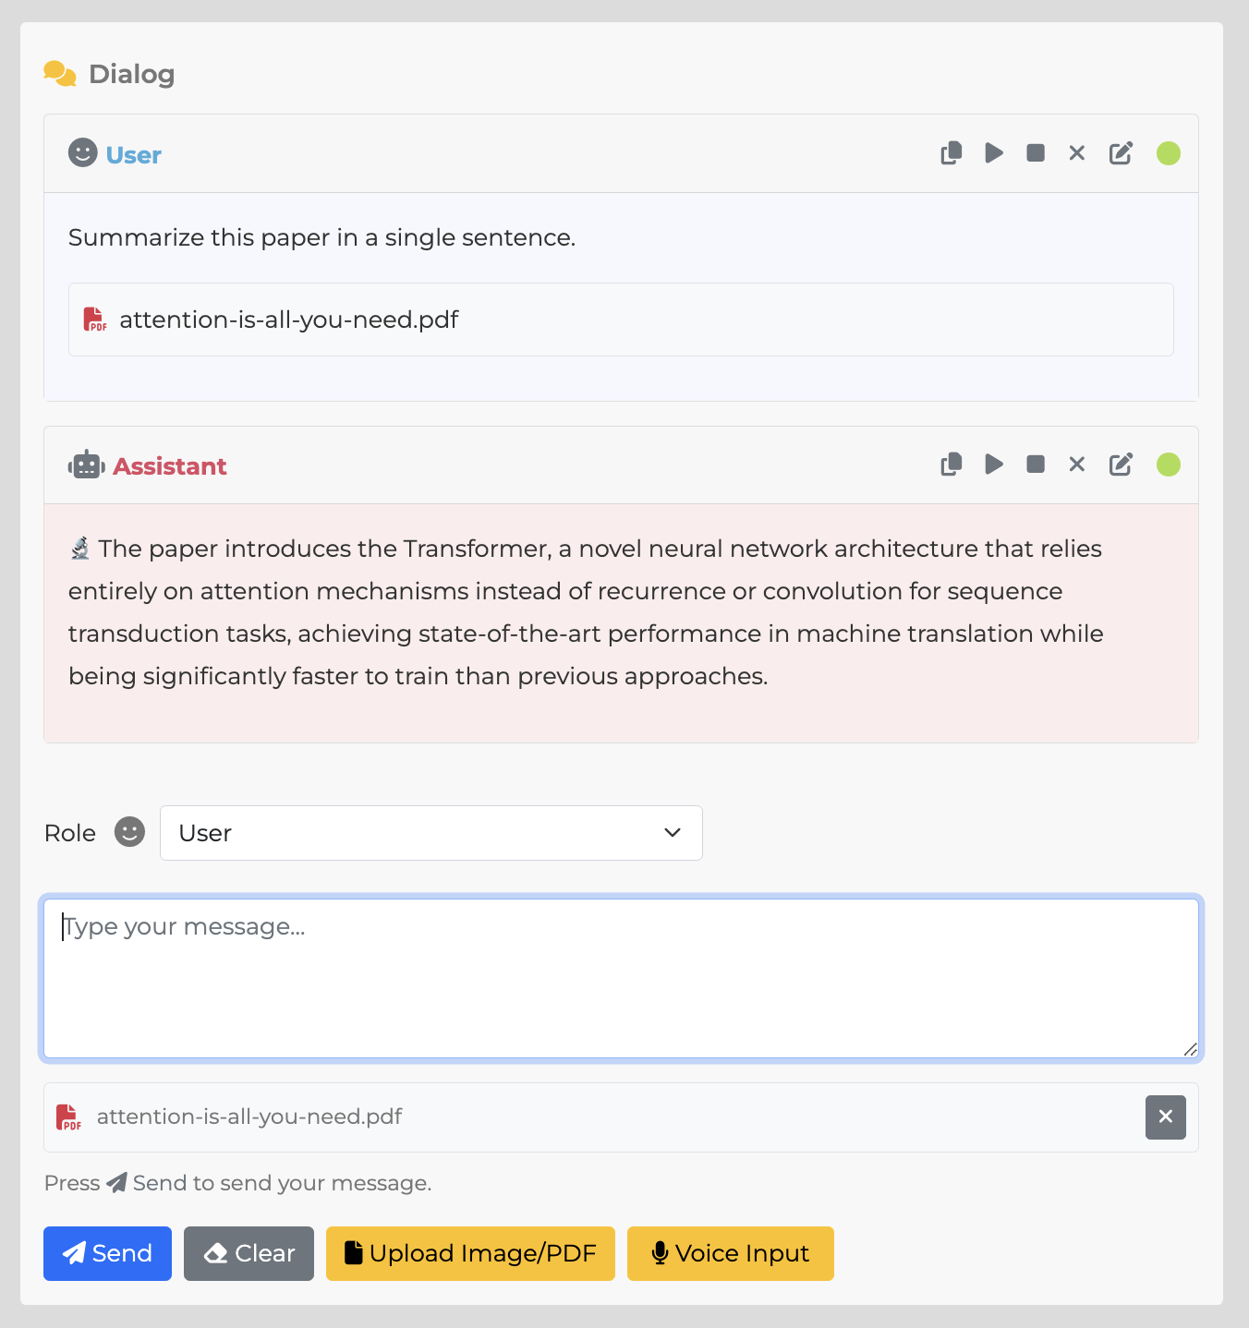This screenshot has width=1249, height=1328.
Task: Play the Assistant message audio
Action: (x=994, y=465)
